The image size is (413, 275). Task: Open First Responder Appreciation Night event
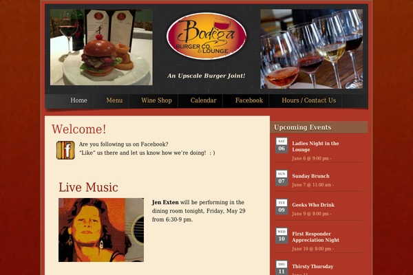tap(315, 236)
